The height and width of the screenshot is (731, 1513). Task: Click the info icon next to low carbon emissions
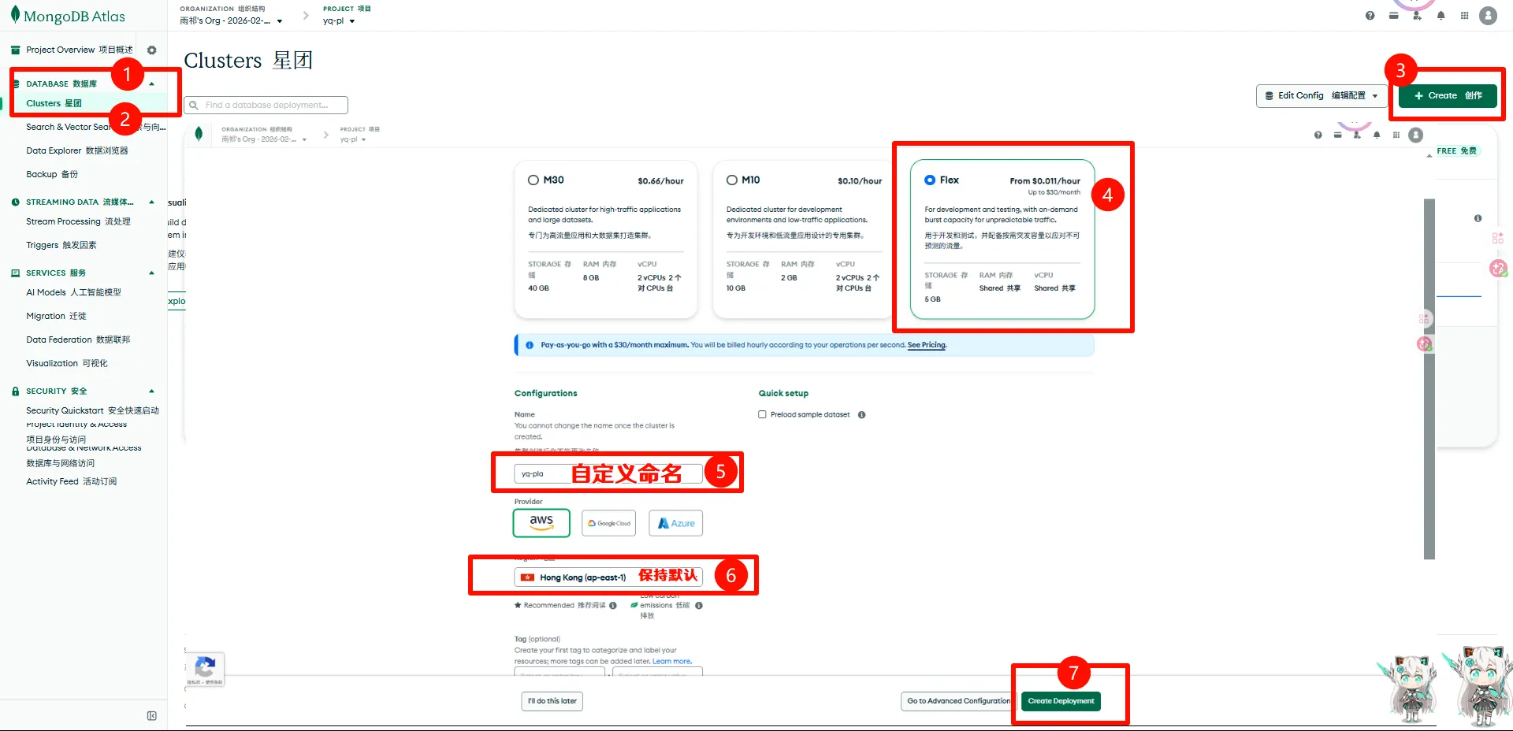[699, 606]
